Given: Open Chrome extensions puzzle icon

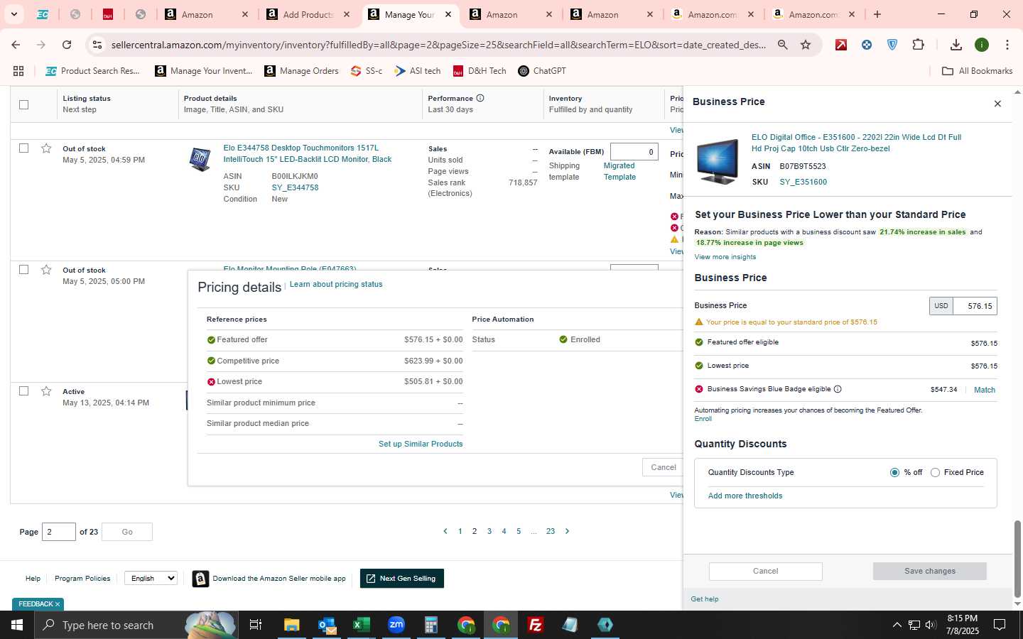Looking at the screenshot, I should [918, 45].
